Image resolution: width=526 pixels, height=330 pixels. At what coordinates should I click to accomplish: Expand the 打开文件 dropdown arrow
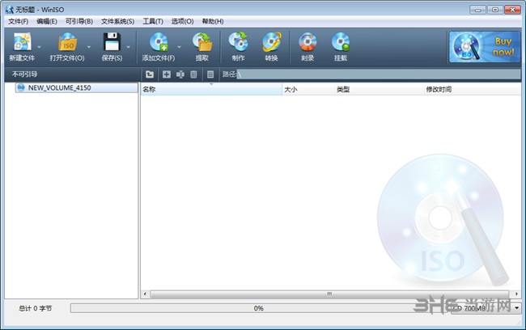(89, 47)
